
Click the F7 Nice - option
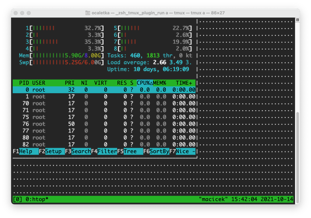pyautogui.click(x=183, y=151)
